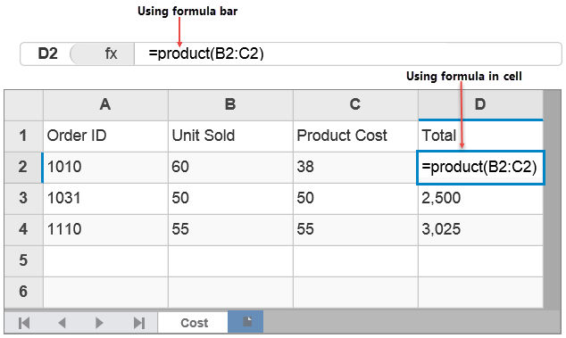Select cell containing 2,500
566x338 pixels.
pyautogui.click(x=480, y=198)
